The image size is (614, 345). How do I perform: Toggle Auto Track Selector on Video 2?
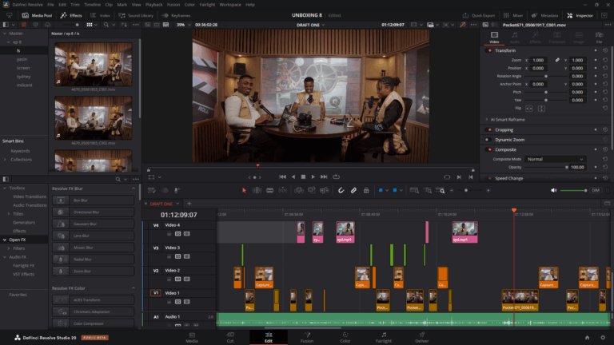(177, 280)
